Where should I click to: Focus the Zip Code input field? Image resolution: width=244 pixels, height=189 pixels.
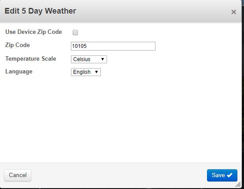[113, 46]
